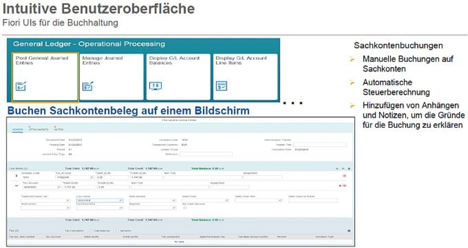Open the Sales/Purchases Tax value help

(68, 201)
